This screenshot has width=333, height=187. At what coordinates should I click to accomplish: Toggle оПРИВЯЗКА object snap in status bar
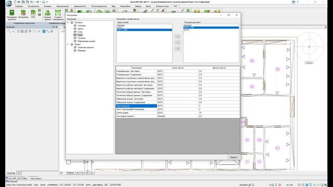[x=53, y=185]
